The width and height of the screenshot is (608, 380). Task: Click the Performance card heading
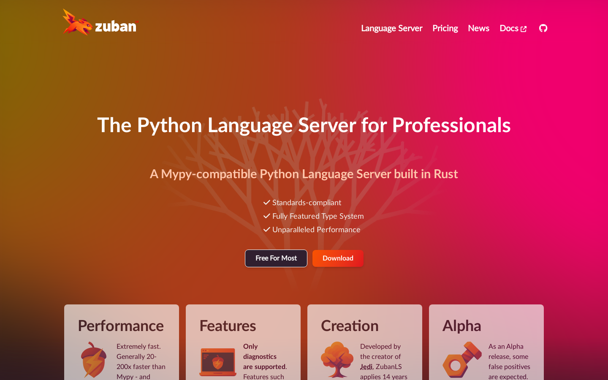pos(121,326)
